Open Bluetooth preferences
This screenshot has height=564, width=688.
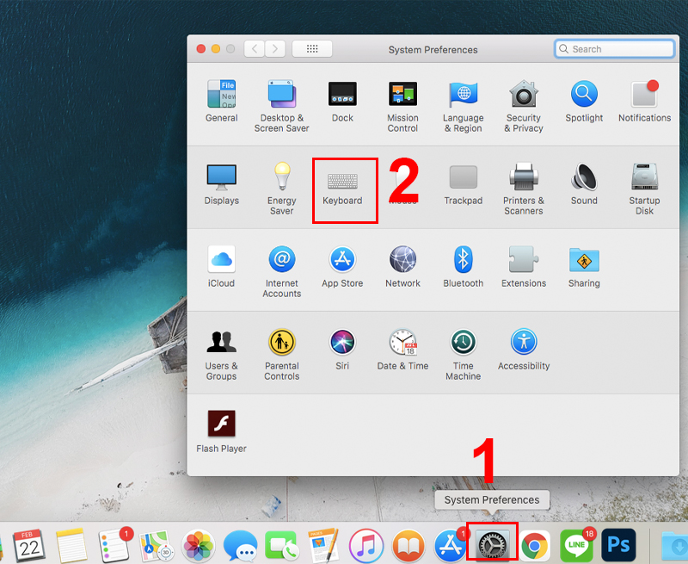point(463,261)
